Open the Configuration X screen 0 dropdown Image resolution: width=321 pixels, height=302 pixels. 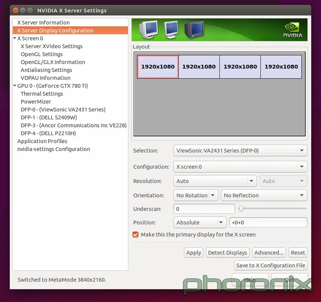tap(240, 167)
